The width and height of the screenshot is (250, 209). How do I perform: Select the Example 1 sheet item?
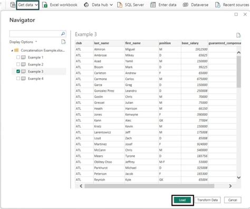(x=35, y=58)
